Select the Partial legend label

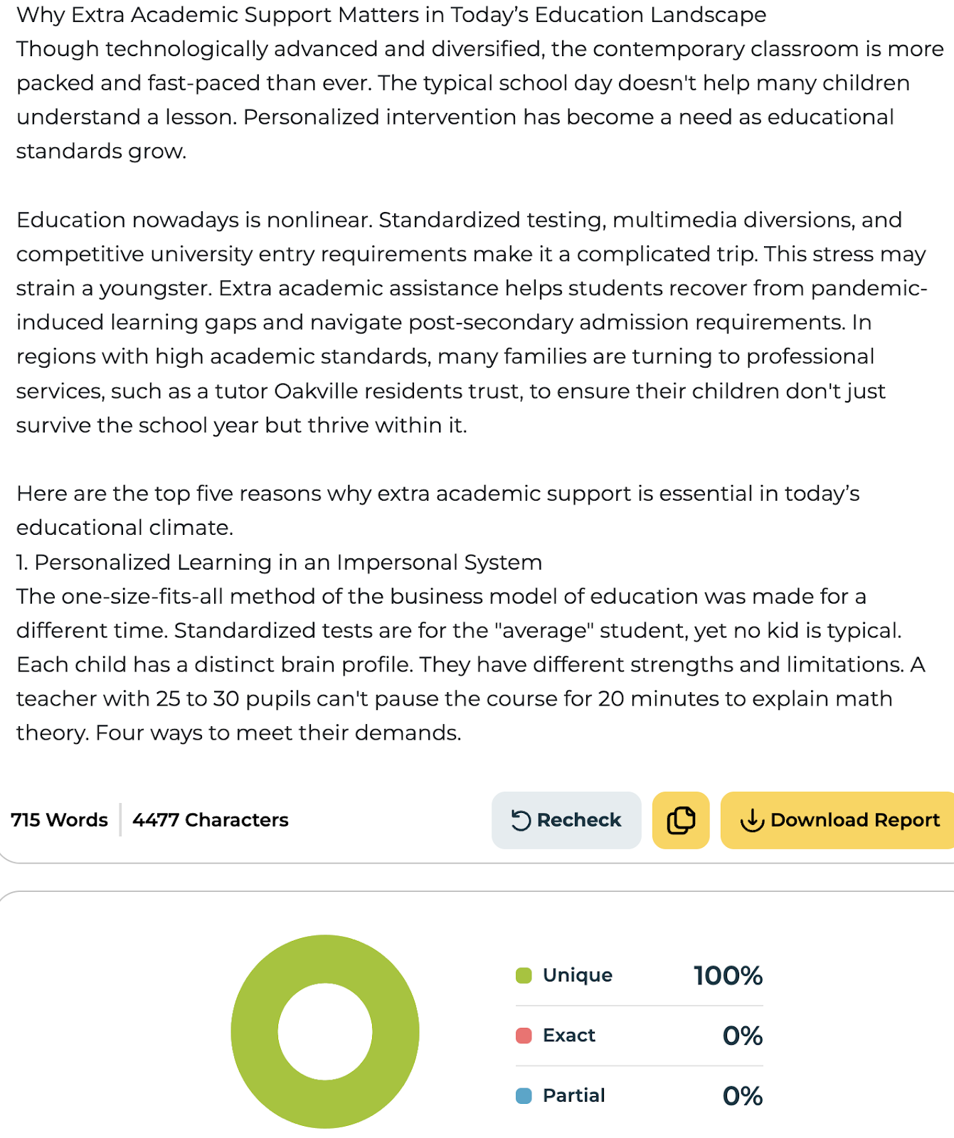573,1096
